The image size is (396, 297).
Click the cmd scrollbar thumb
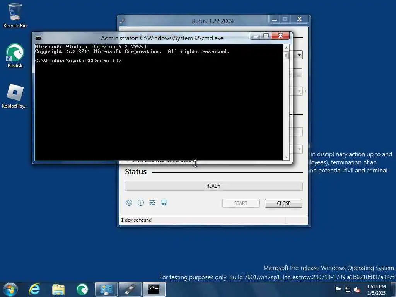pos(286,55)
